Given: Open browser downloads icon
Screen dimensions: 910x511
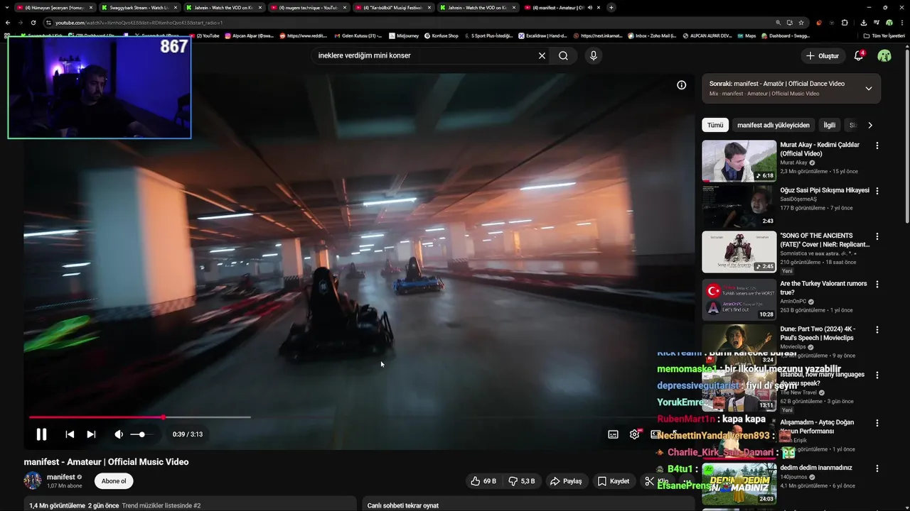Looking at the screenshot, I should point(863,23).
